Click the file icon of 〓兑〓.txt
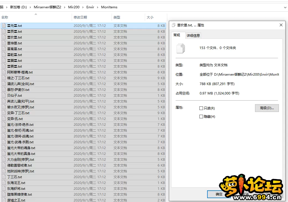This screenshot has width=288, height=202. pyautogui.click(x=4, y=26)
